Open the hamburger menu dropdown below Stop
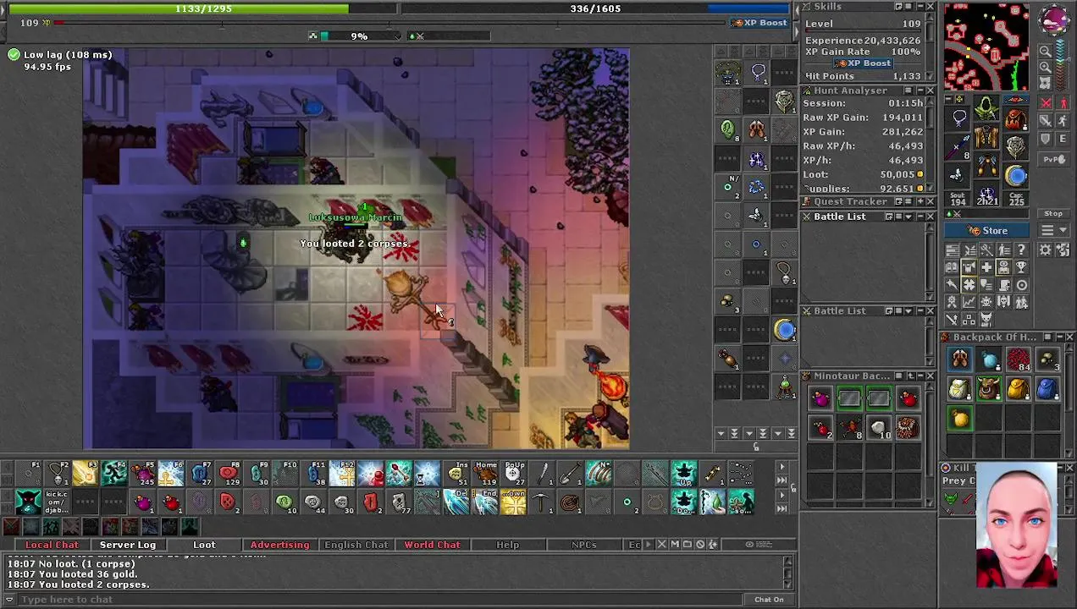This screenshot has width=1077, height=609. pos(1053,230)
